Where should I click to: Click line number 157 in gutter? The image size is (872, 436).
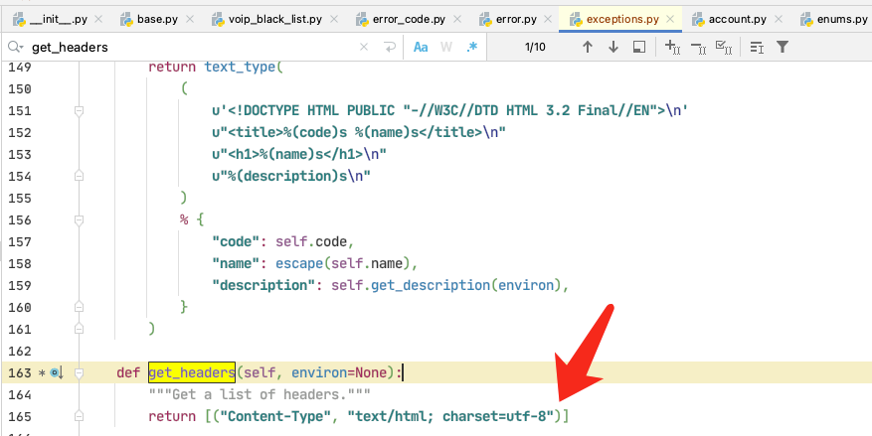(20, 242)
